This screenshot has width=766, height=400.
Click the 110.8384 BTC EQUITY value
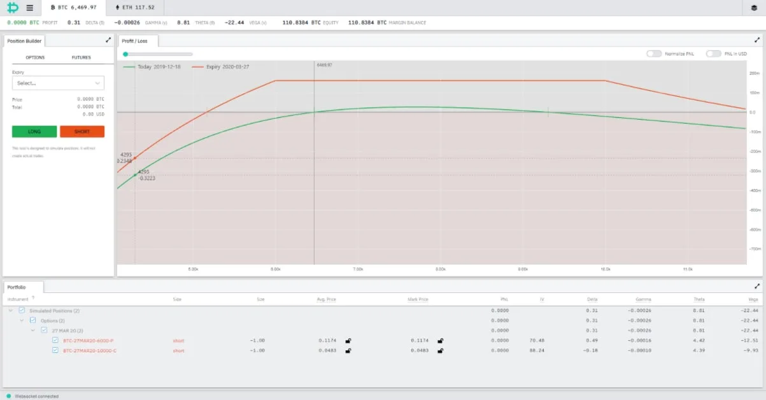tap(302, 22)
